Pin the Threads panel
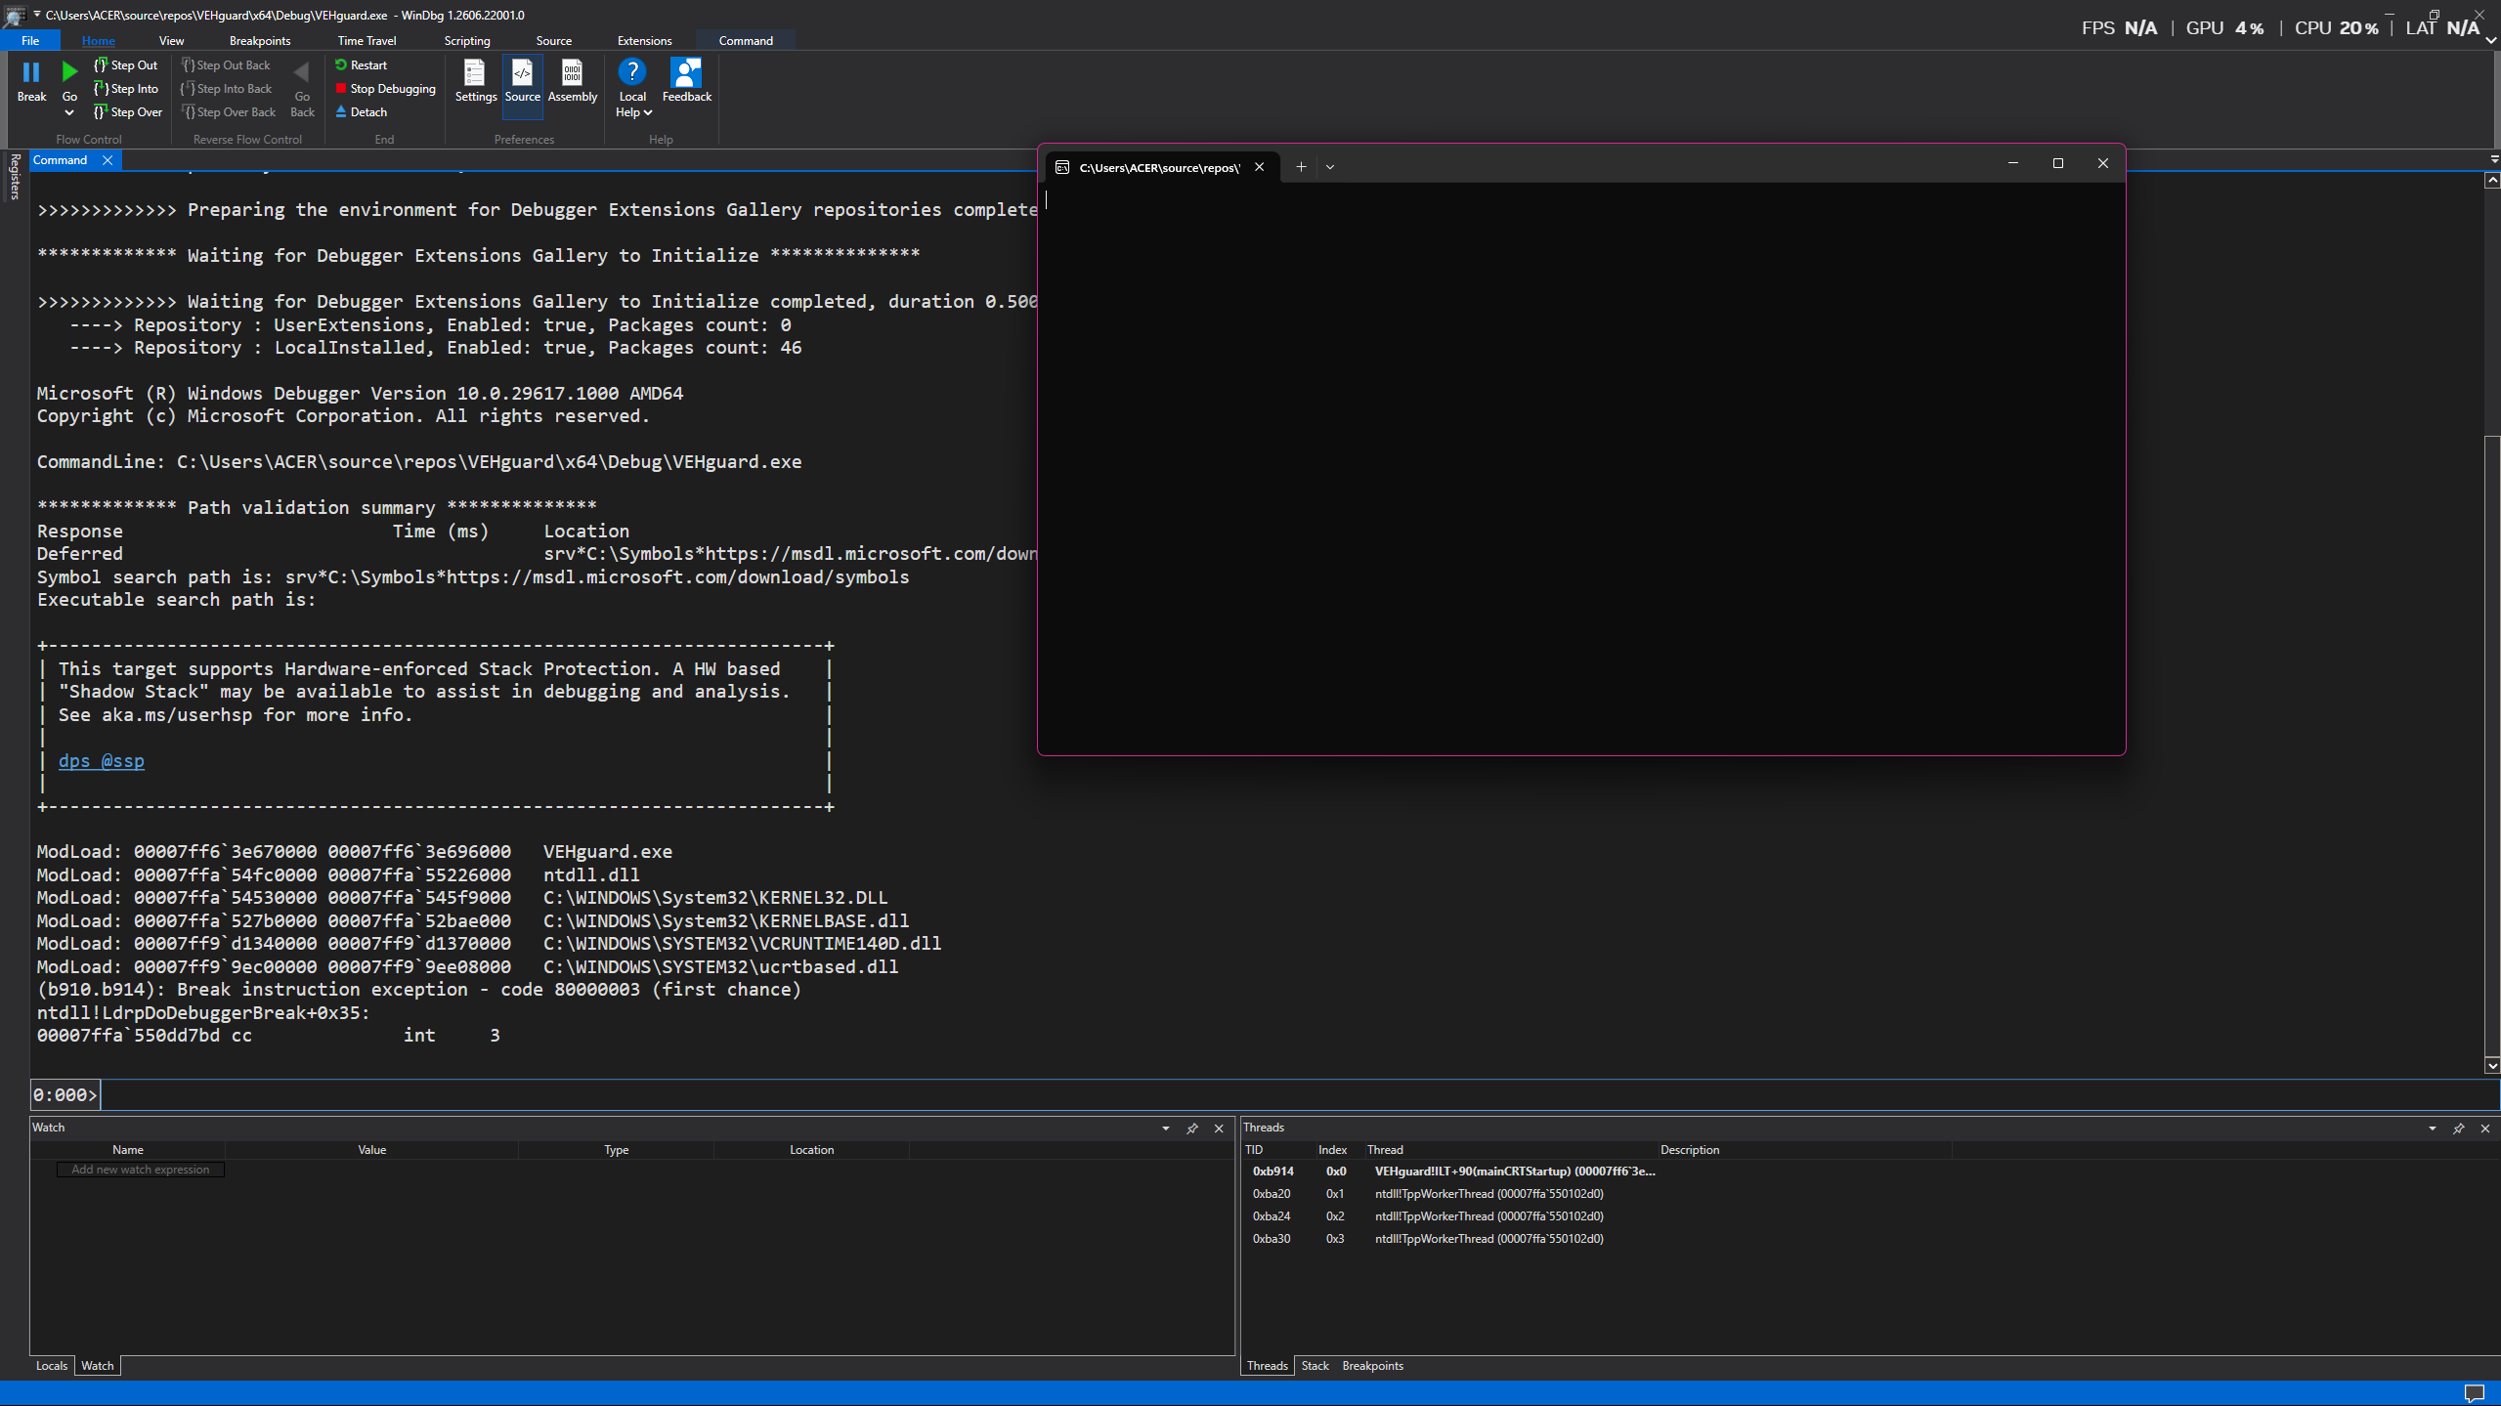This screenshot has width=2501, height=1406. tap(2459, 1129)
